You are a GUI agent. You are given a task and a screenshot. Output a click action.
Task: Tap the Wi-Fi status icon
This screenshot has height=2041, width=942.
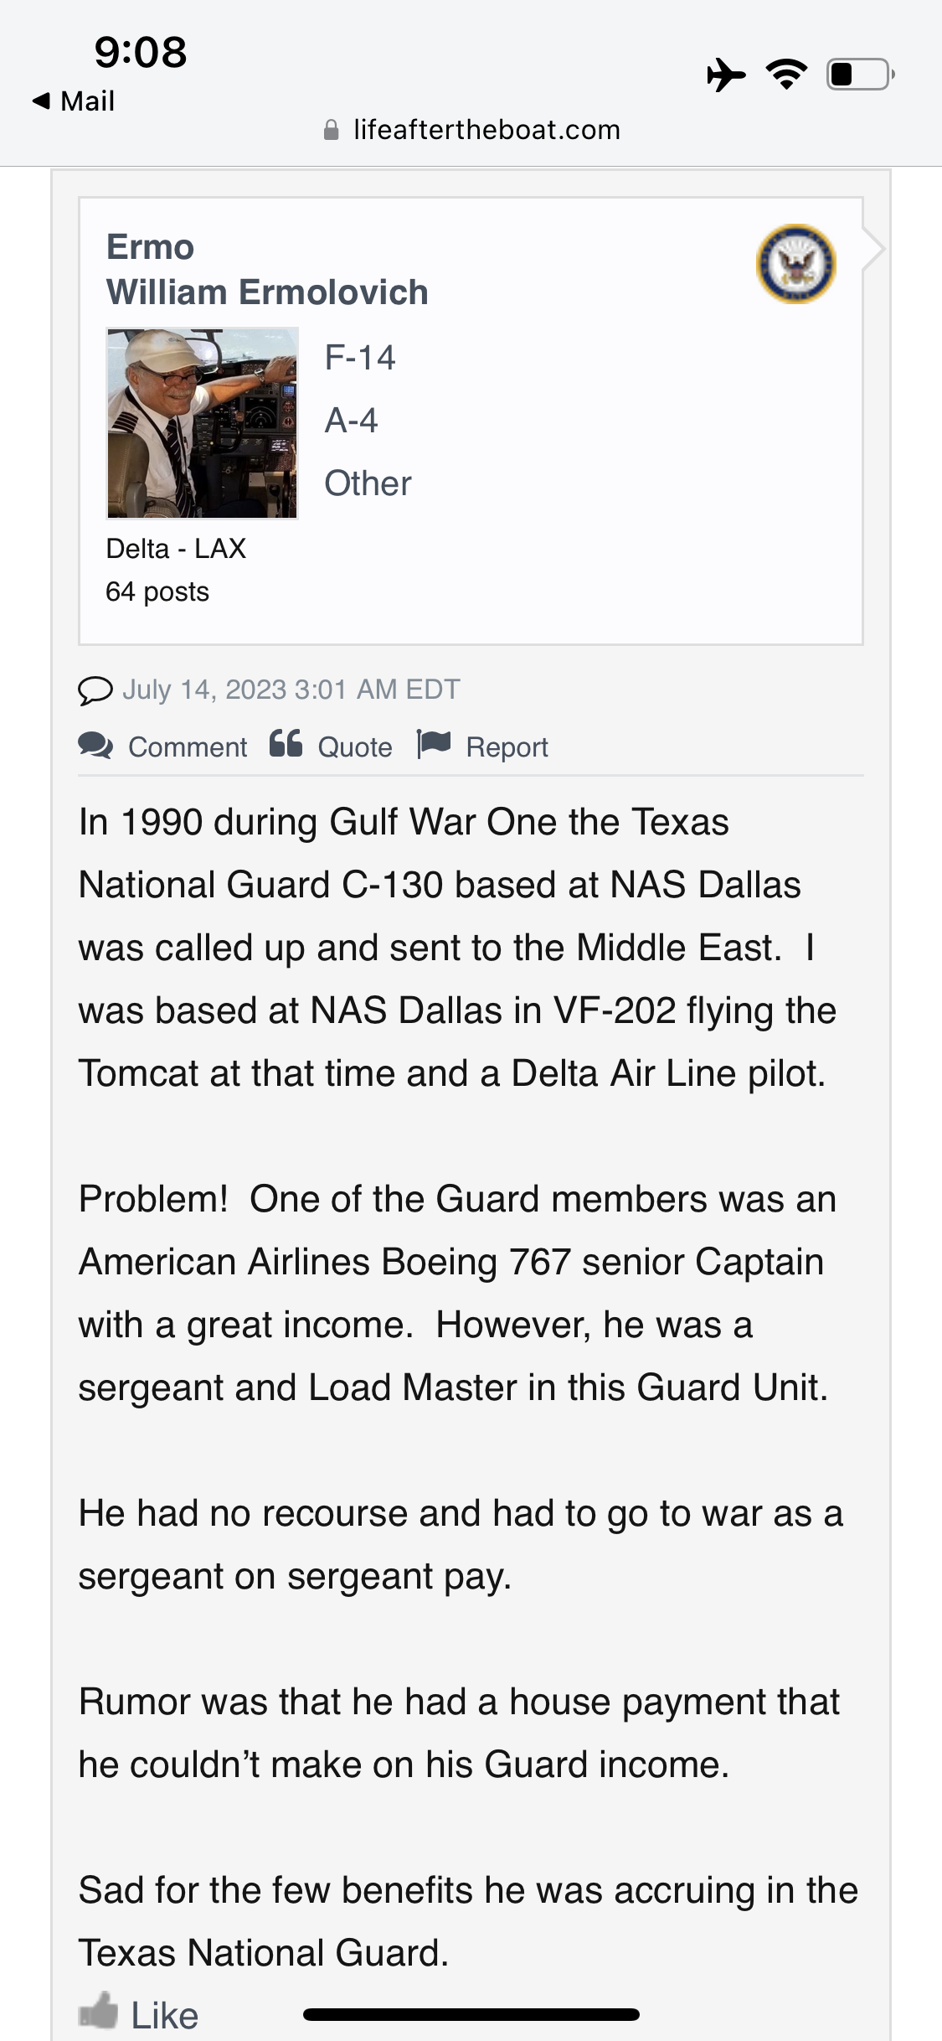[786, 75]
